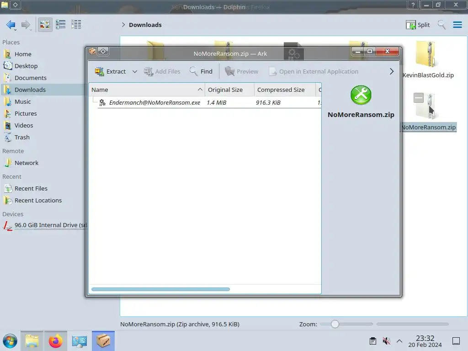Open Videos in Places panel
Screen dimensions: 468x351
(24, 126)
